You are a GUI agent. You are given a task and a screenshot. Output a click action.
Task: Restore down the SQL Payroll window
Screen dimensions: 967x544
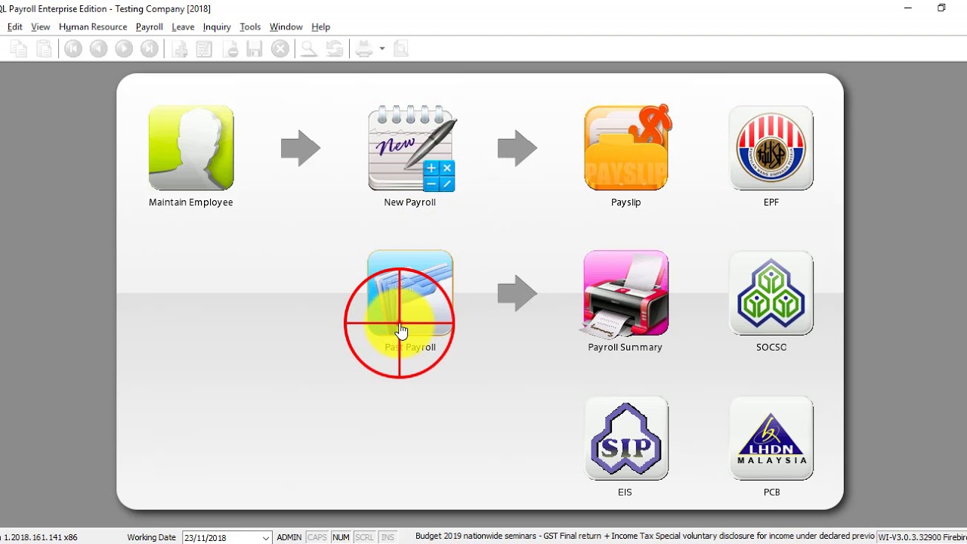(x=941, y=8)
